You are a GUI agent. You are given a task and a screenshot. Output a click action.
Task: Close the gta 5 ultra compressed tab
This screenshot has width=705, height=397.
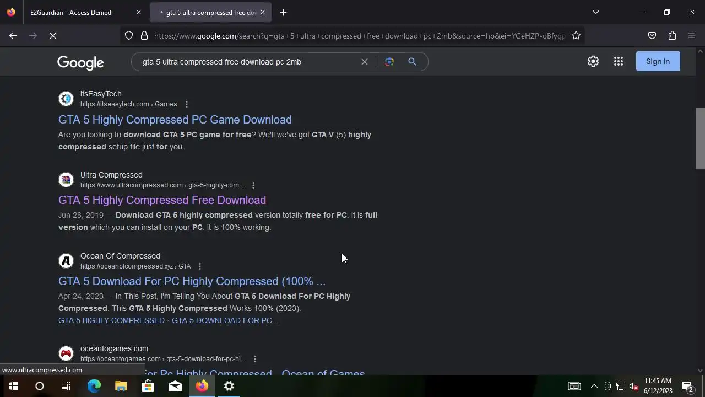tap(263, 12)
